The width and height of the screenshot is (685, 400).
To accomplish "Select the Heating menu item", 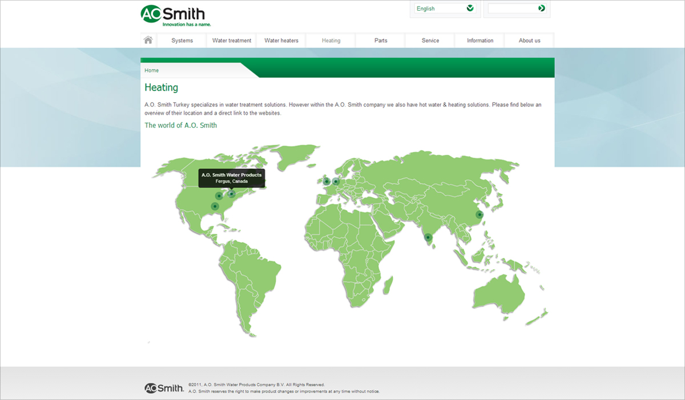I will (x=331, y=41).
